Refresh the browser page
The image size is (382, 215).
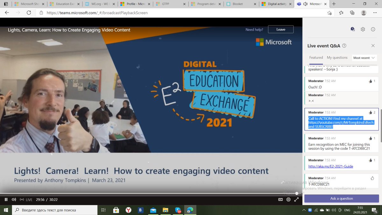click(x=29, y=13)
